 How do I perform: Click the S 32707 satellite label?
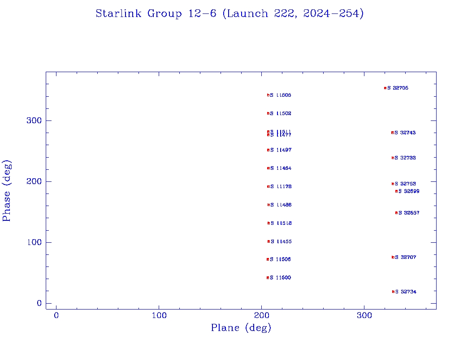tap(406, 257)
